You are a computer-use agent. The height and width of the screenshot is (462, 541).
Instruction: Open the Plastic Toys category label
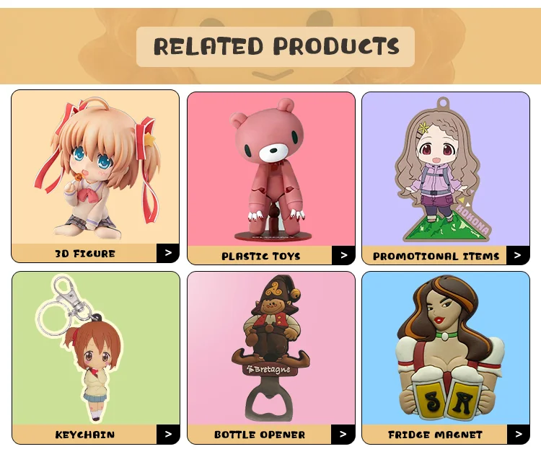pyautogui.click(x=261, y=256)
